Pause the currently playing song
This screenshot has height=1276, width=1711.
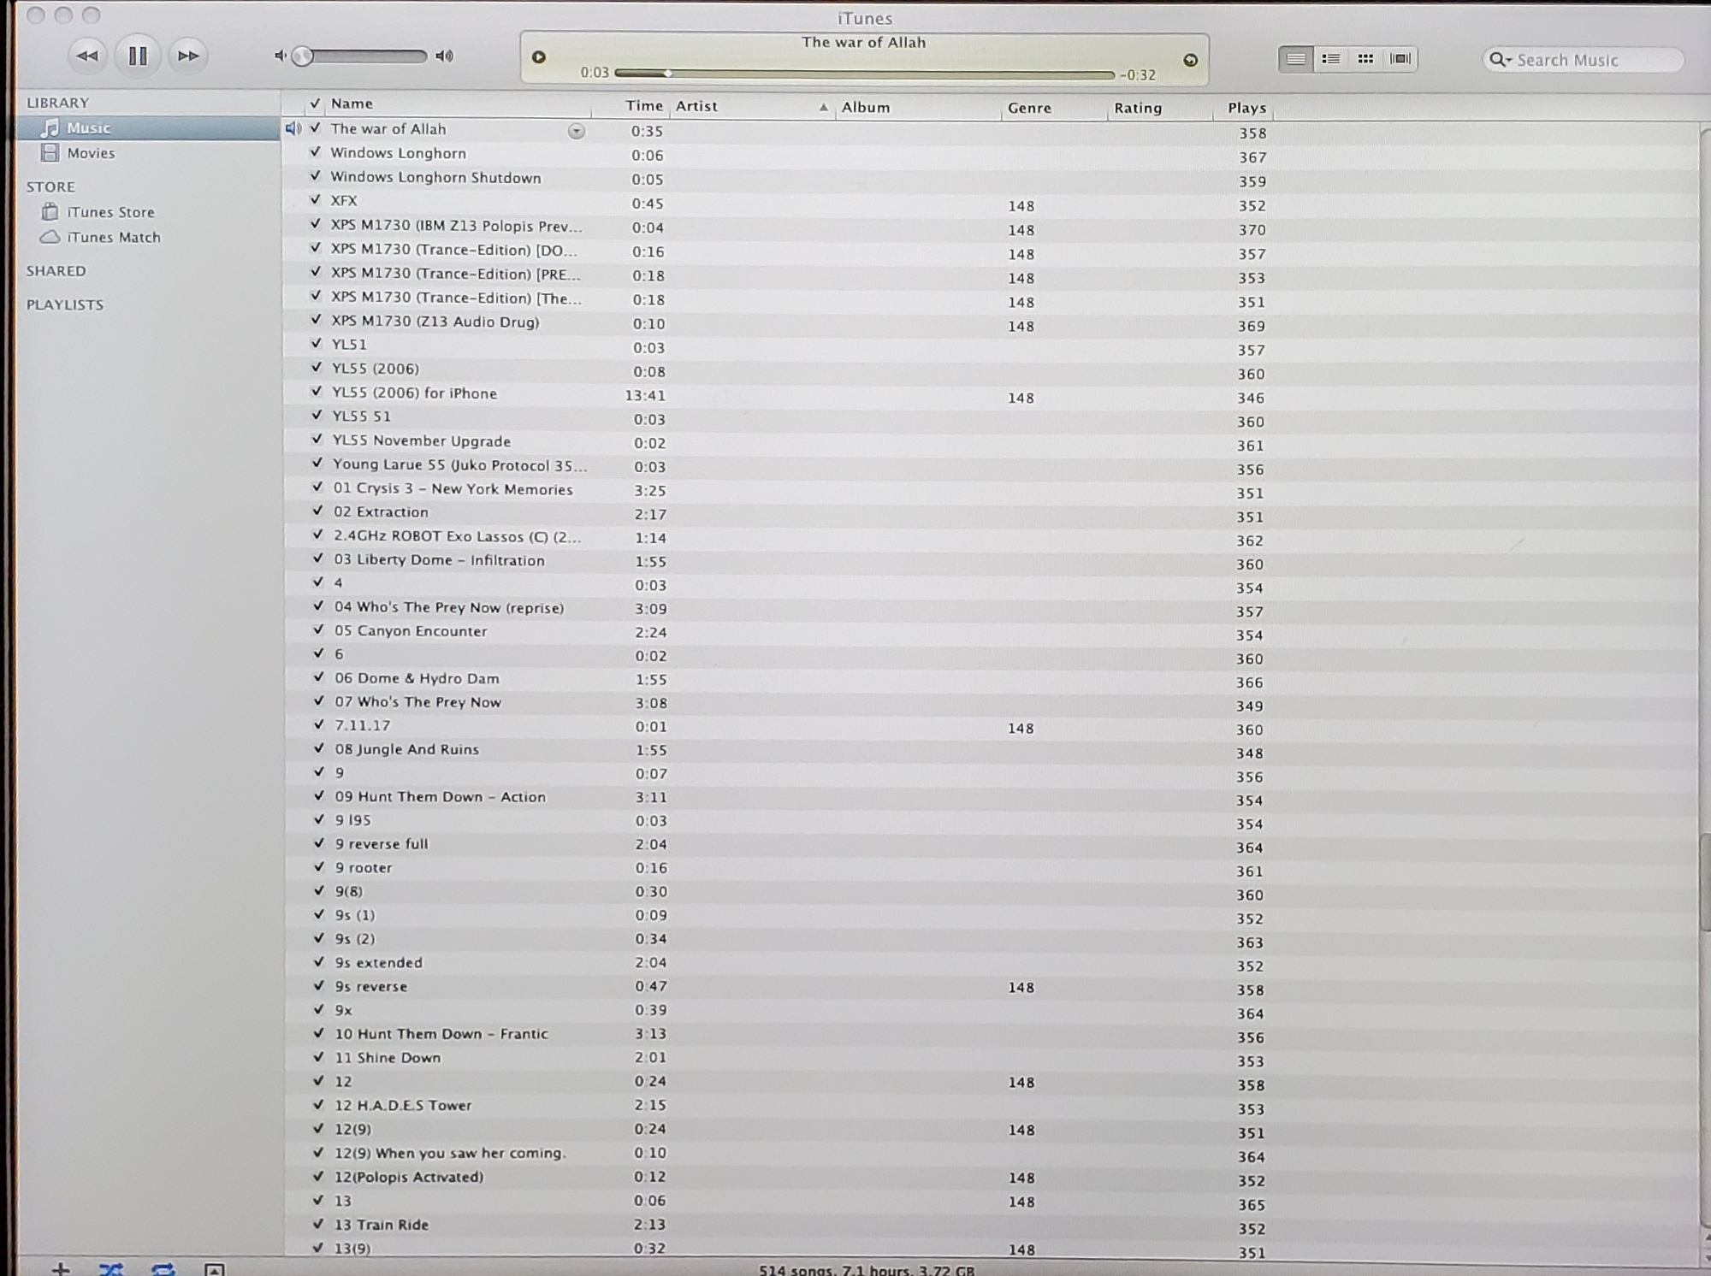coord(138,56)
